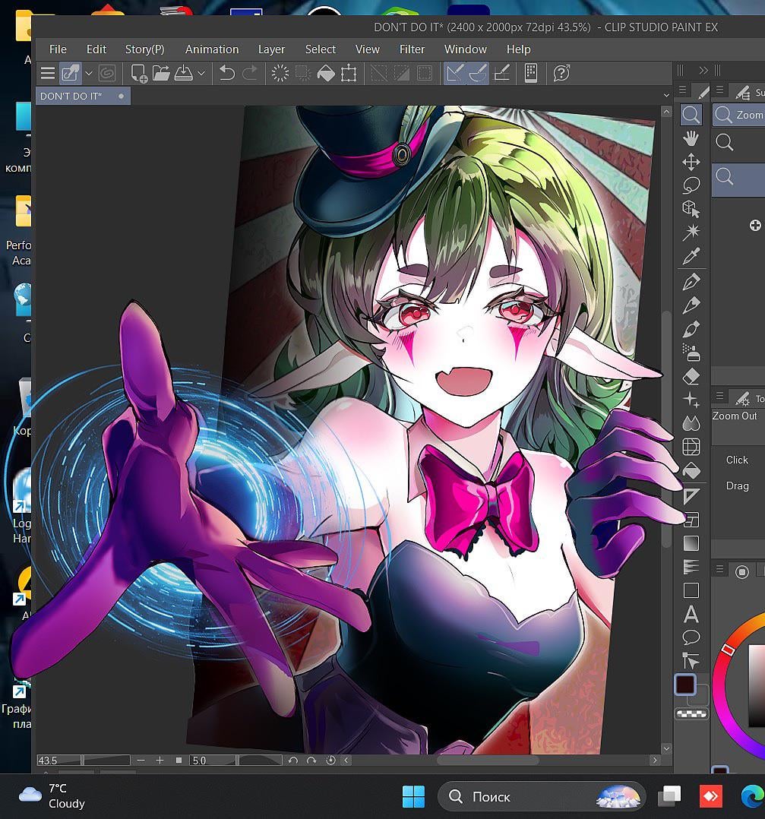Screen dimensions: 765x819
Task: Toggle Snap to Special Ruler button
Action: [478, 73]
